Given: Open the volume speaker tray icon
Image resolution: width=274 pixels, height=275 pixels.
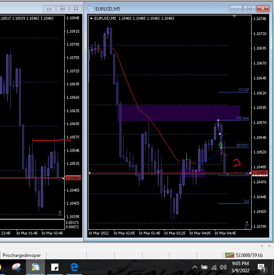Looking at the screenshot, I should coord(223,267).
